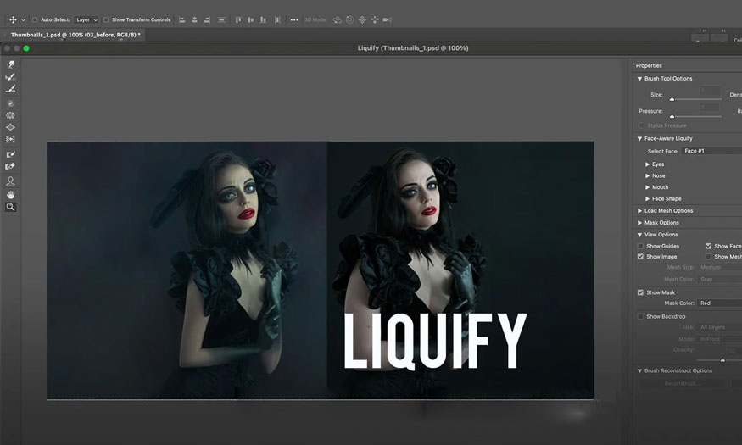This screenshot has height=445, width=742.
Task: Expand the Load Mesh Options section
Action: pos(639,211)
